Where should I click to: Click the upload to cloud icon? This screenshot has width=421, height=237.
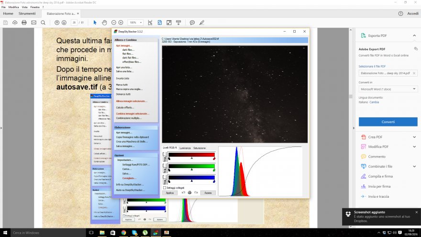coord(15,23)
